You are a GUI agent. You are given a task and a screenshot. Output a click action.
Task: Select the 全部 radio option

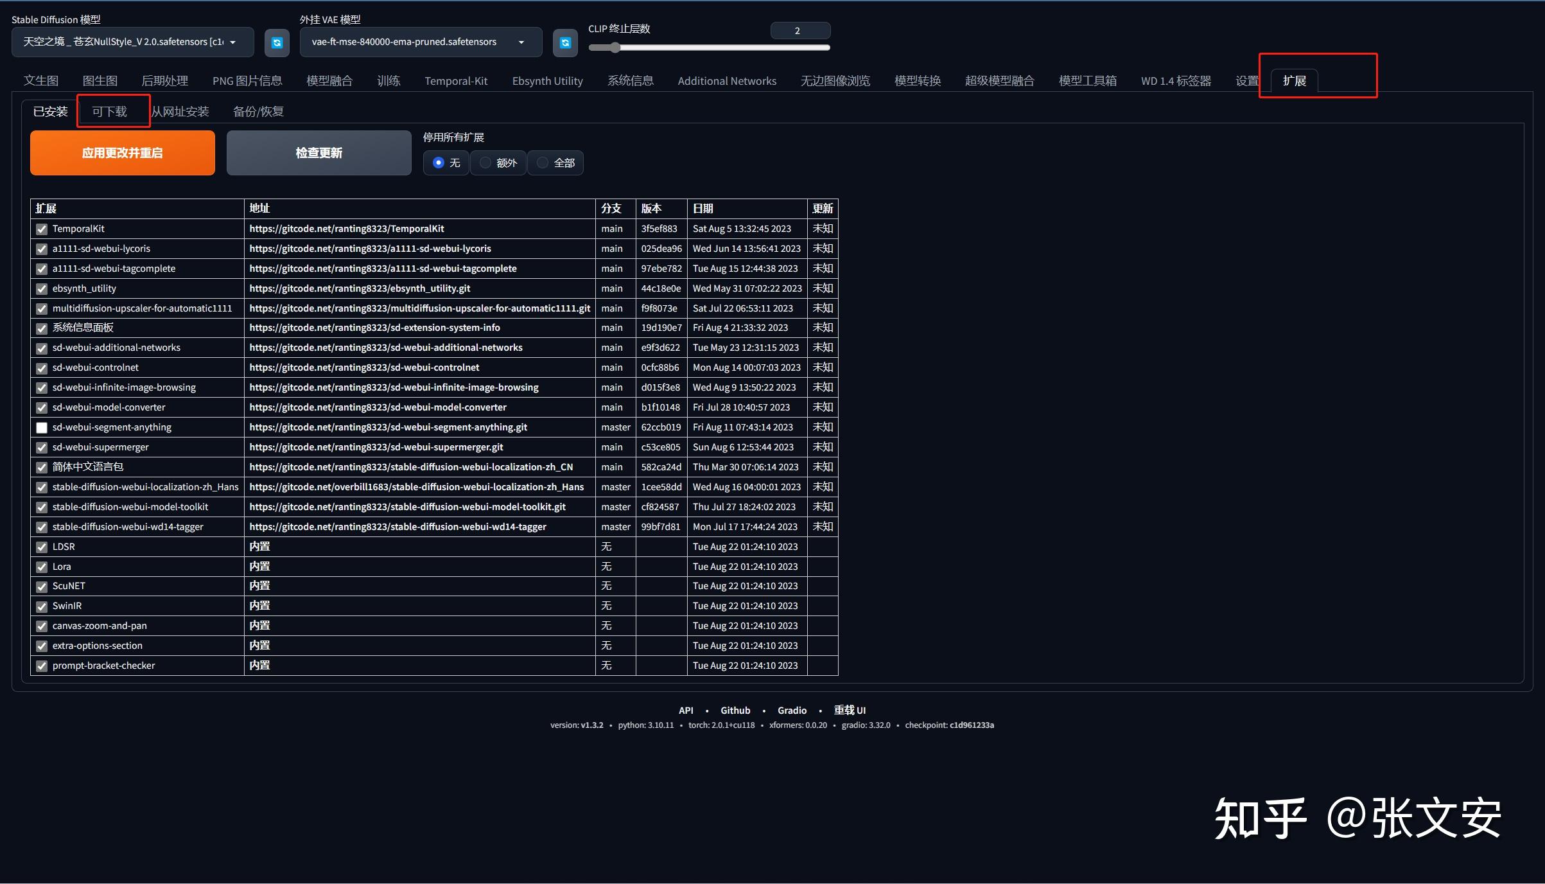coord(543,163)
